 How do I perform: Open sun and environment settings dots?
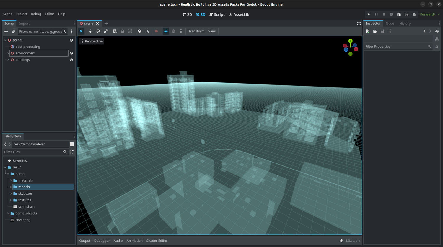click(x=181, y=31)
